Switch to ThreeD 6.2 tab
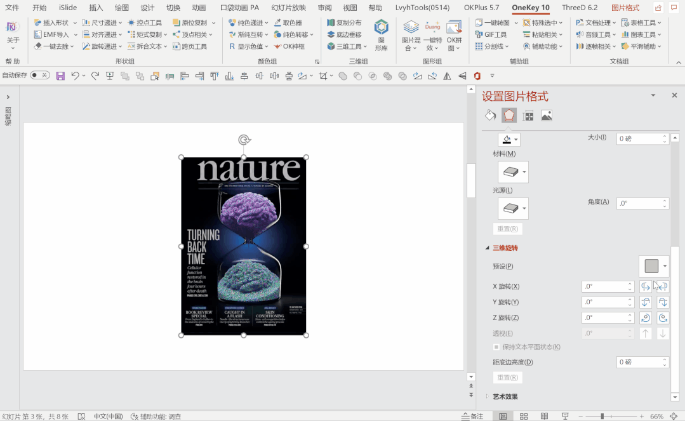 coord(580,8)
